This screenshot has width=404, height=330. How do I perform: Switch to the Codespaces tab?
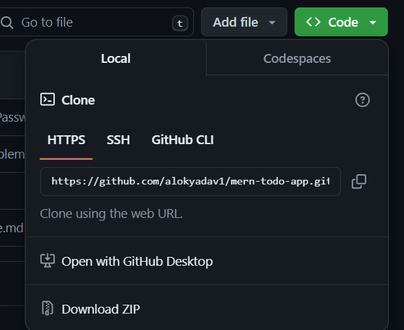pos(297,58)
